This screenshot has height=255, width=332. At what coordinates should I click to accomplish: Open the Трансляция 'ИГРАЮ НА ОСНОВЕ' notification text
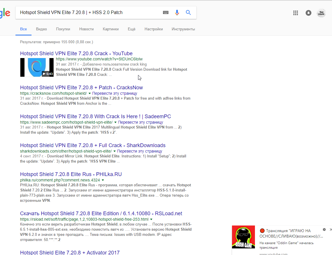pyautogui.click(x=291, y=234)
